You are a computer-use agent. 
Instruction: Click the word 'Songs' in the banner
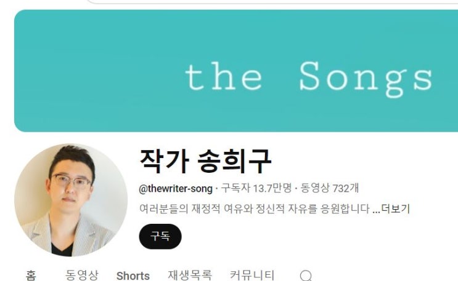(x=366, y=78)
